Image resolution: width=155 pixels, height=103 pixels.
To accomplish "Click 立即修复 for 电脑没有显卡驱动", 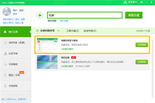I will point(142,45).
